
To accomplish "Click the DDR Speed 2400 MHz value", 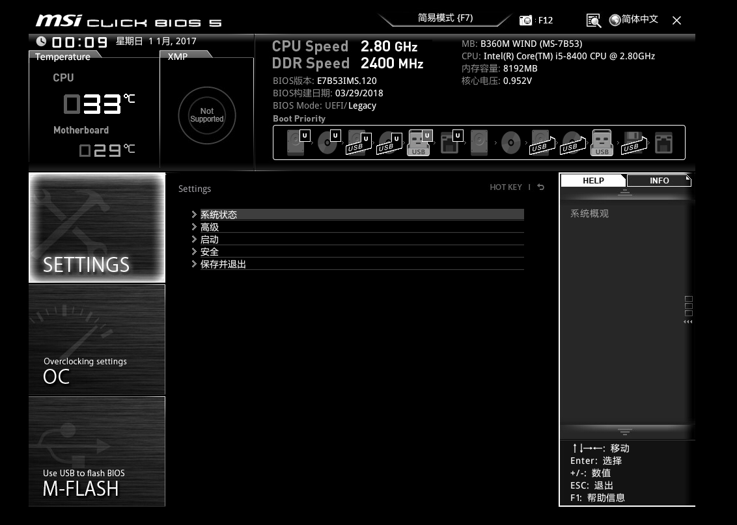I will click(392, 63).
